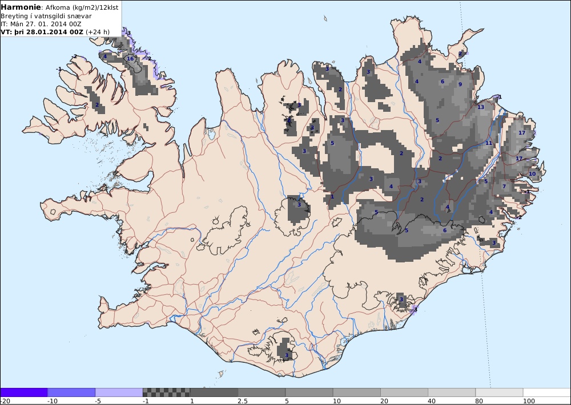Click the 'Harmonie' model title text
The image size is (571, 405).
(x=21, y=7)
